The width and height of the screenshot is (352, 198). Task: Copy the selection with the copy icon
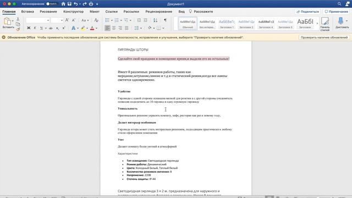18,24
